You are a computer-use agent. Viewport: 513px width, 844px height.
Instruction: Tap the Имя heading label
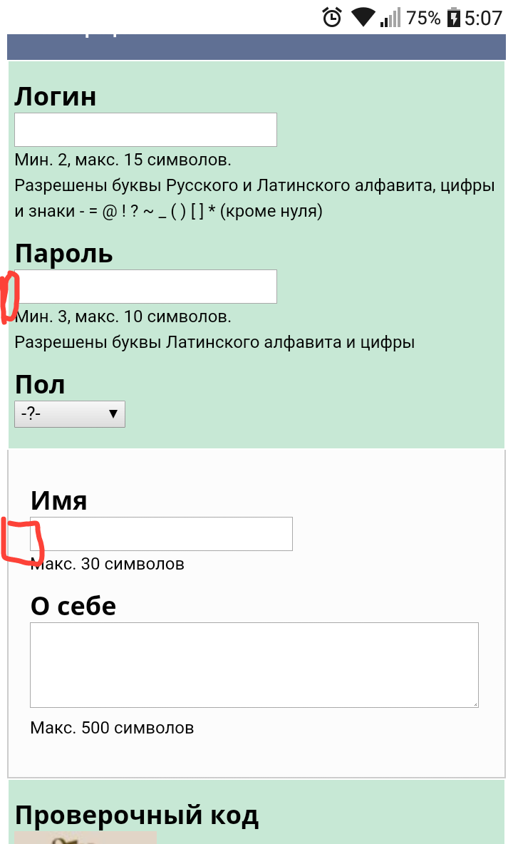pyautogui.click(x=58, y=501)
